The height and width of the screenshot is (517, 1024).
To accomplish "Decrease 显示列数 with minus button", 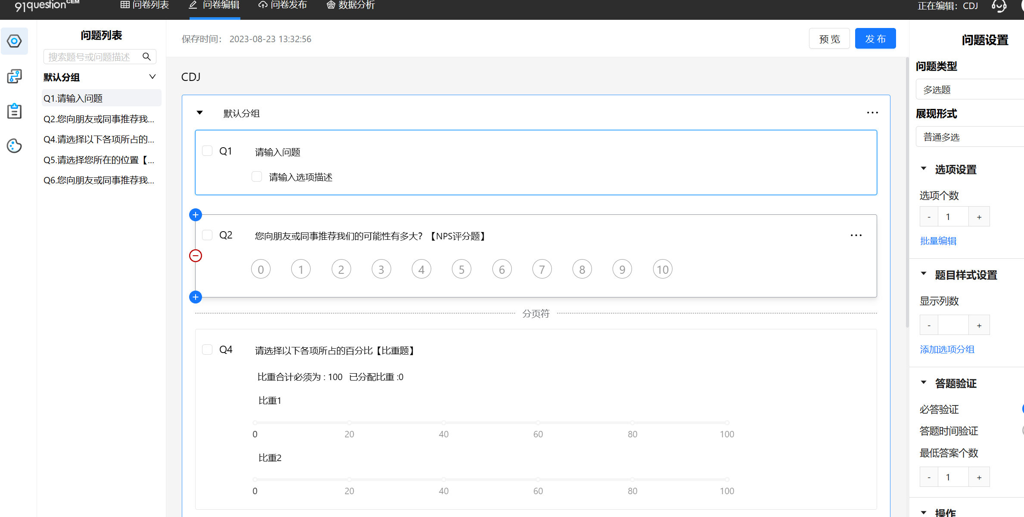I will (x=929, y=325).
